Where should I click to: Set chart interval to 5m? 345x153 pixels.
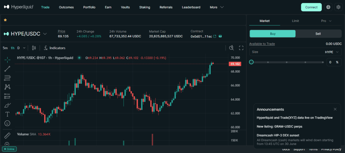tap(5, 48)
